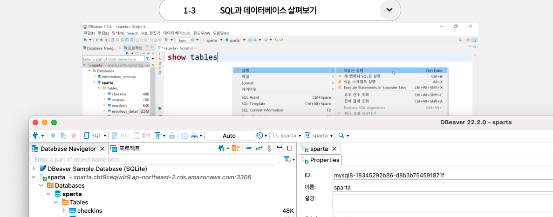Choose 새 탭에서 SQL문 실행 in submenu
The height and width of the screenshot is (217, 553).
click(391, 76)
